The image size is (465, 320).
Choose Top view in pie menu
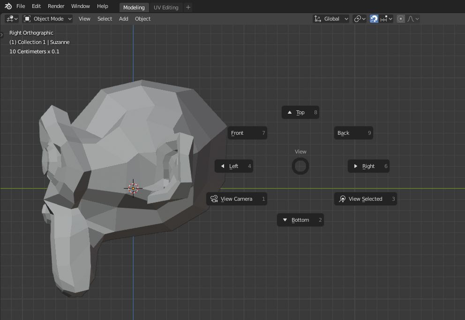pyautogui.click(x=300, y=112)
